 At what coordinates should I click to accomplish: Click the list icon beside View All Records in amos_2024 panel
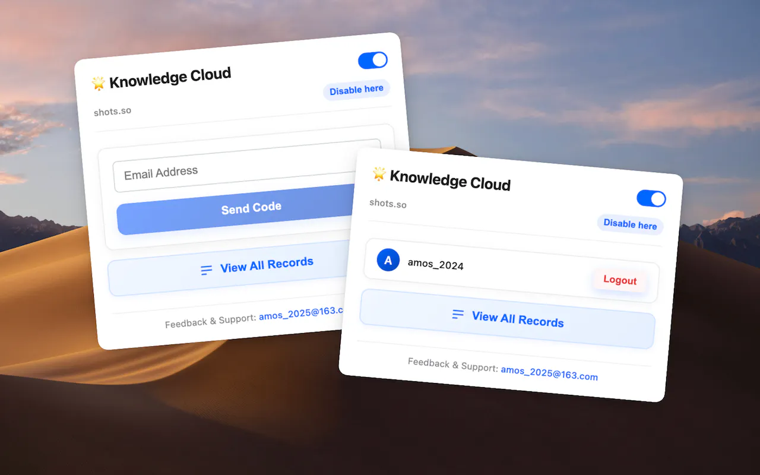458,315
